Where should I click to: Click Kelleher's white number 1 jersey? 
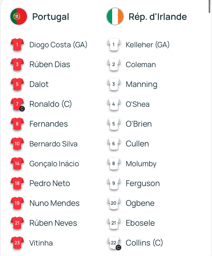click(x=114, y=45)
